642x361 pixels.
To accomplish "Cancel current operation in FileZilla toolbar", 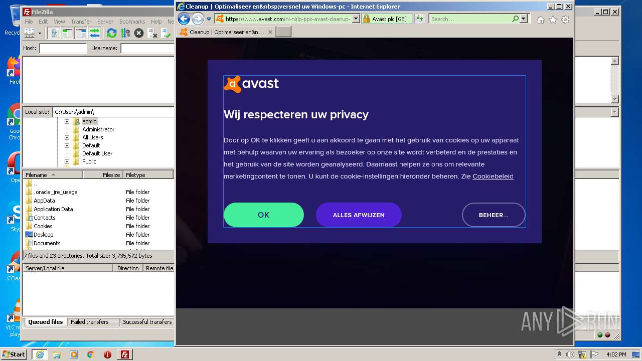I will [138, 33].
